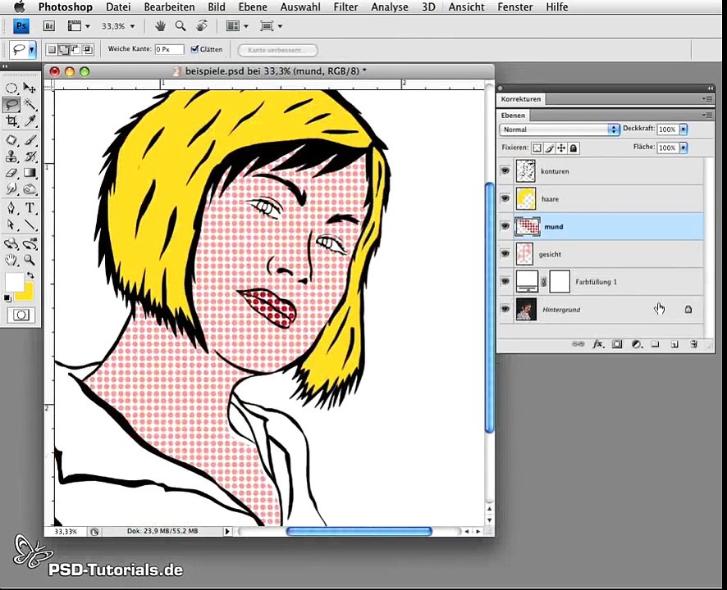
Task: Select the Path Selection tool
Action: (11, 225)
